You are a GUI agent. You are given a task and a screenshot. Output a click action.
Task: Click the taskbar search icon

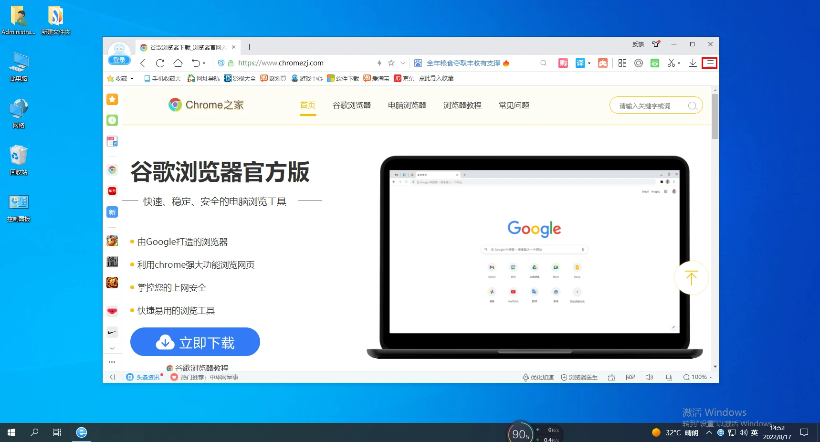pyautogui.click(x=34, y=432)
